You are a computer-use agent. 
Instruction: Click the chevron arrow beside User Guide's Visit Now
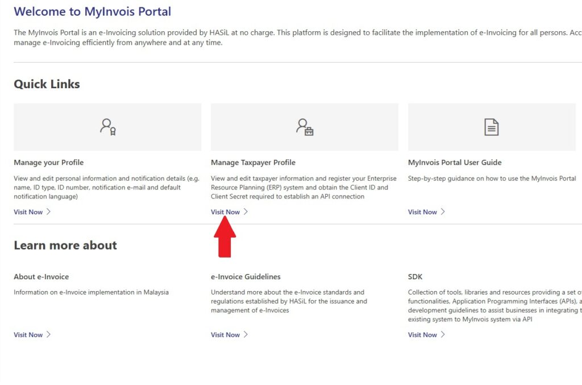point(443,212)
